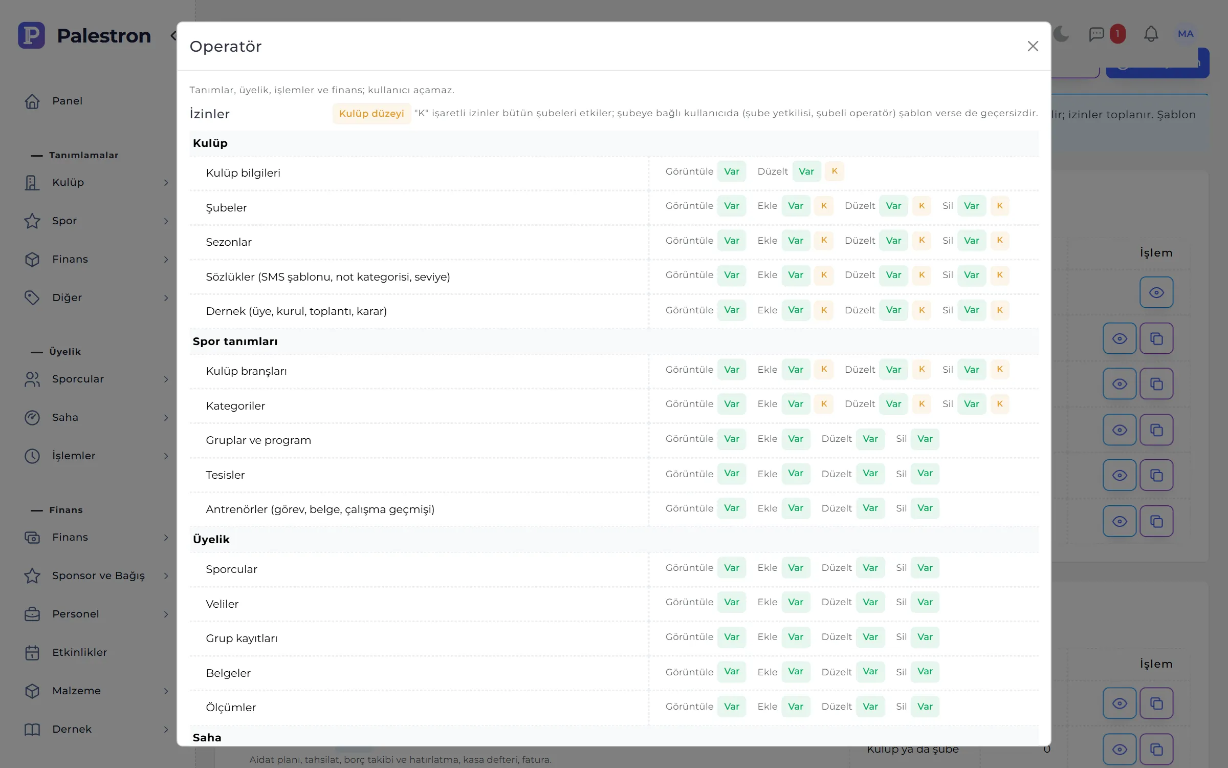Click the Saha gauge icon
The image size is (1228, 768).
pos(32,418)
